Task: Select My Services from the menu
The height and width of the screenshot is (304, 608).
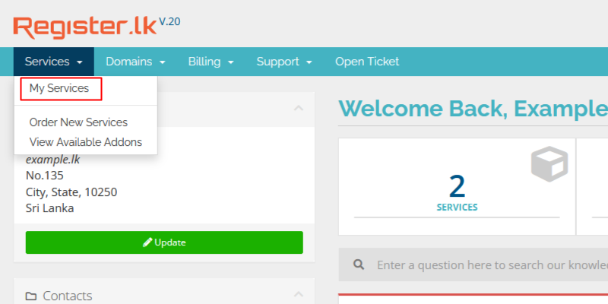Action: click(x=59, y=89)
